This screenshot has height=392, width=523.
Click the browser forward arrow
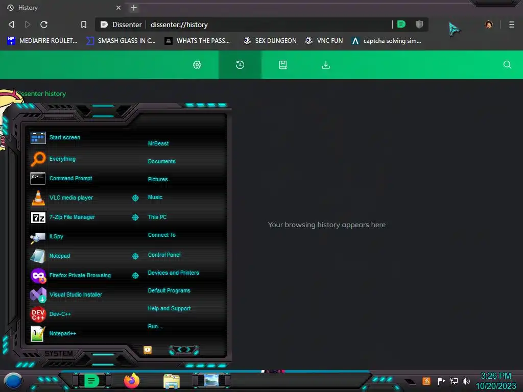[28, 24]
